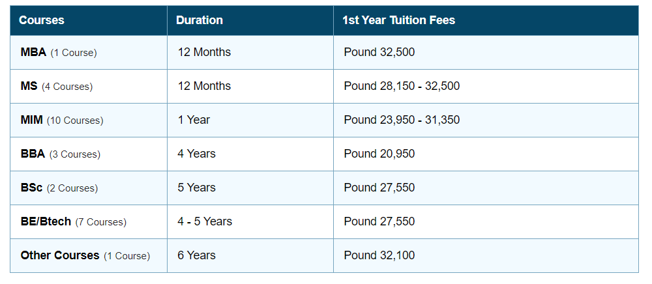Image resolution: width=652 pixels, height=284 pixels.
Task: Select the MIM fee range Pound 23,950 - 31,350
Action: click(x=402, y=120)
